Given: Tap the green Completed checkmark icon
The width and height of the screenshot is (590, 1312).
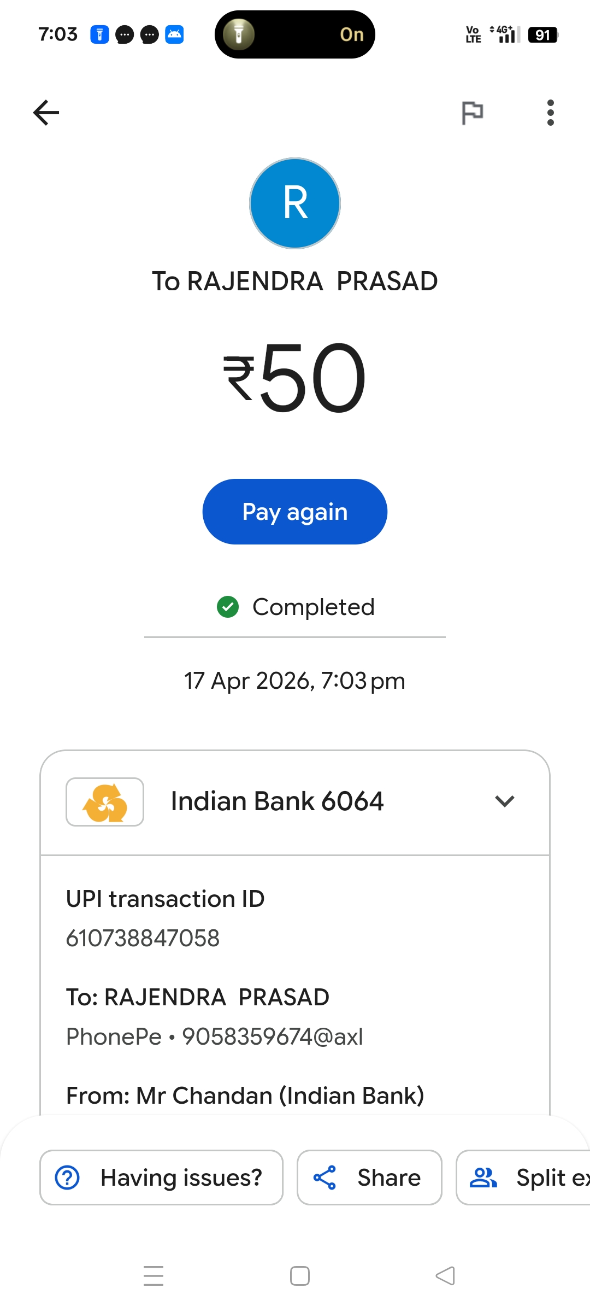Looking at the screenshot, I should [x=228, y=607].
